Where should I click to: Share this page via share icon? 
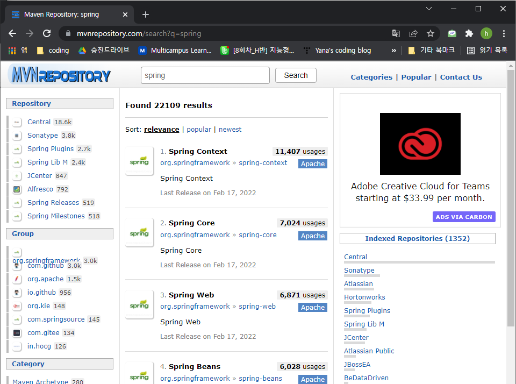tap(413, 33)
